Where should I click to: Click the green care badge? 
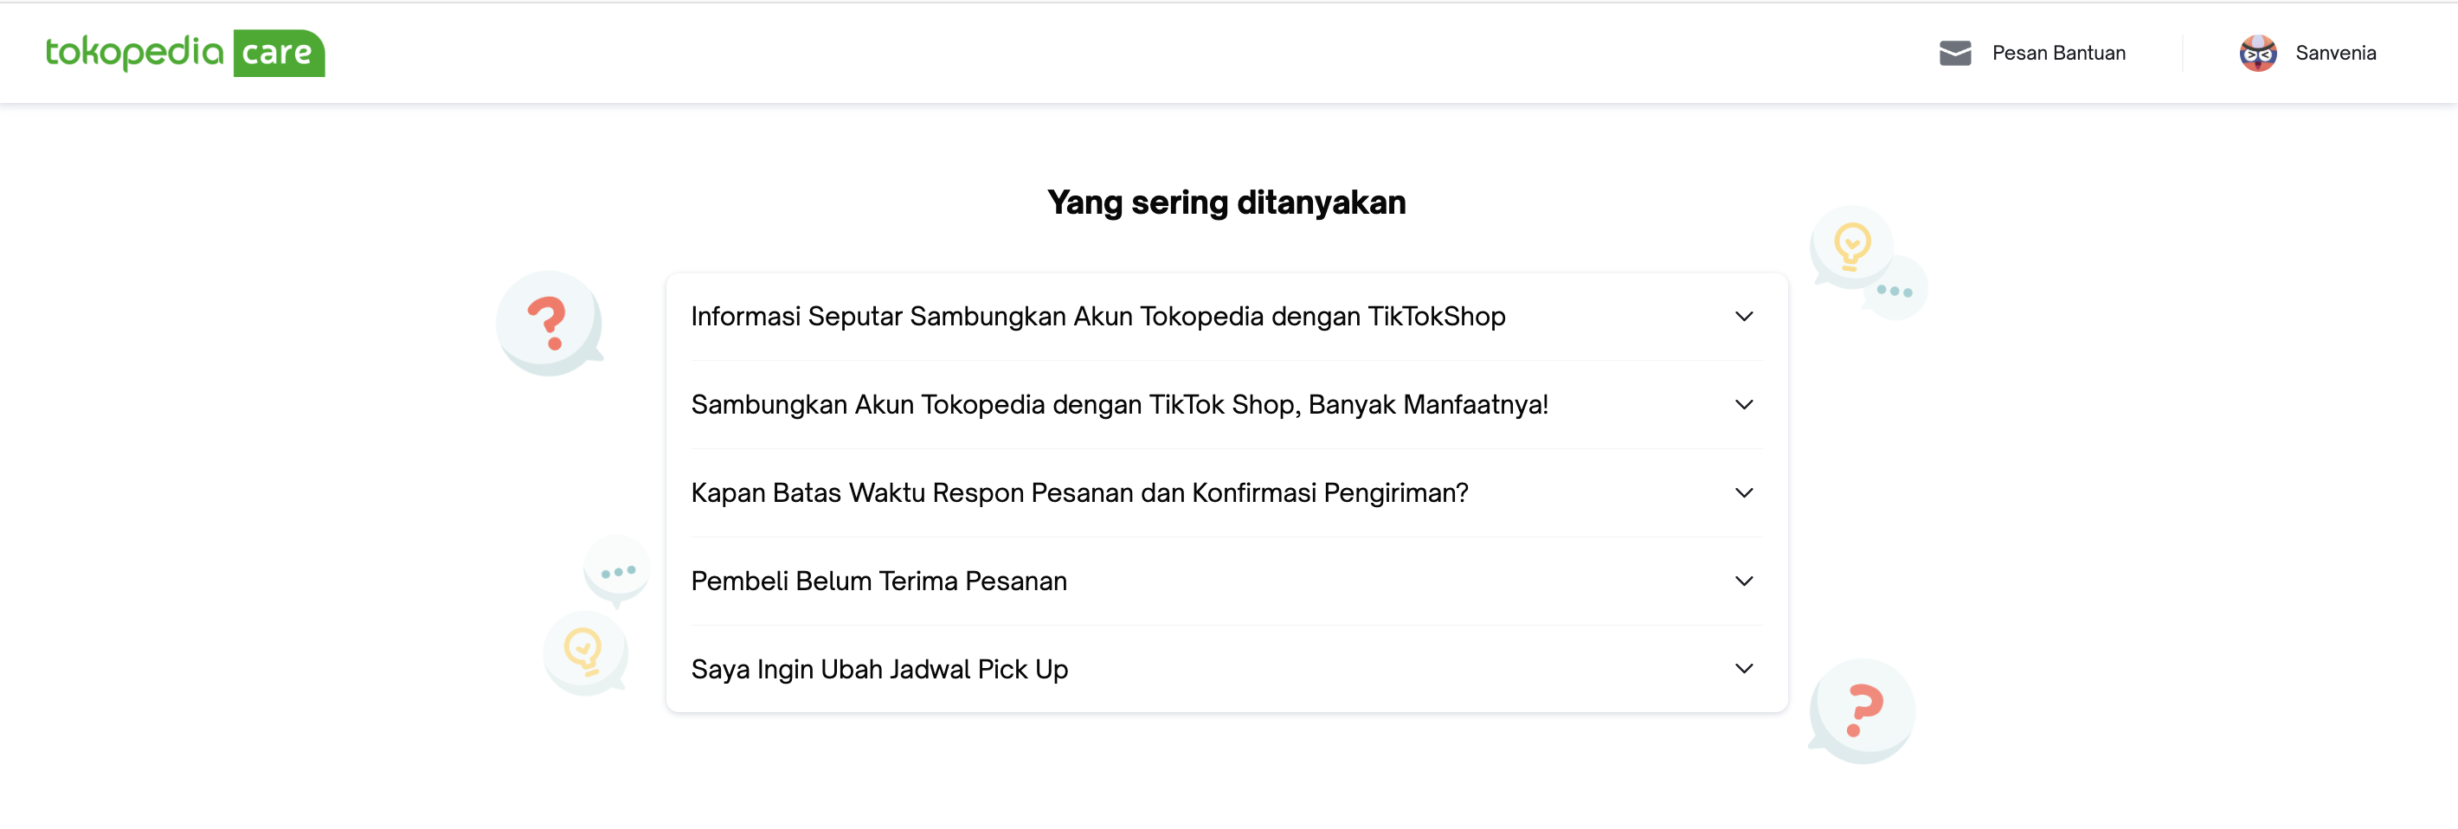pos(279,54)
